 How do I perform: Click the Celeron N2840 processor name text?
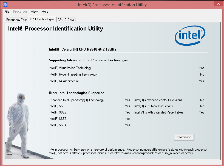[x=83, y=49]
